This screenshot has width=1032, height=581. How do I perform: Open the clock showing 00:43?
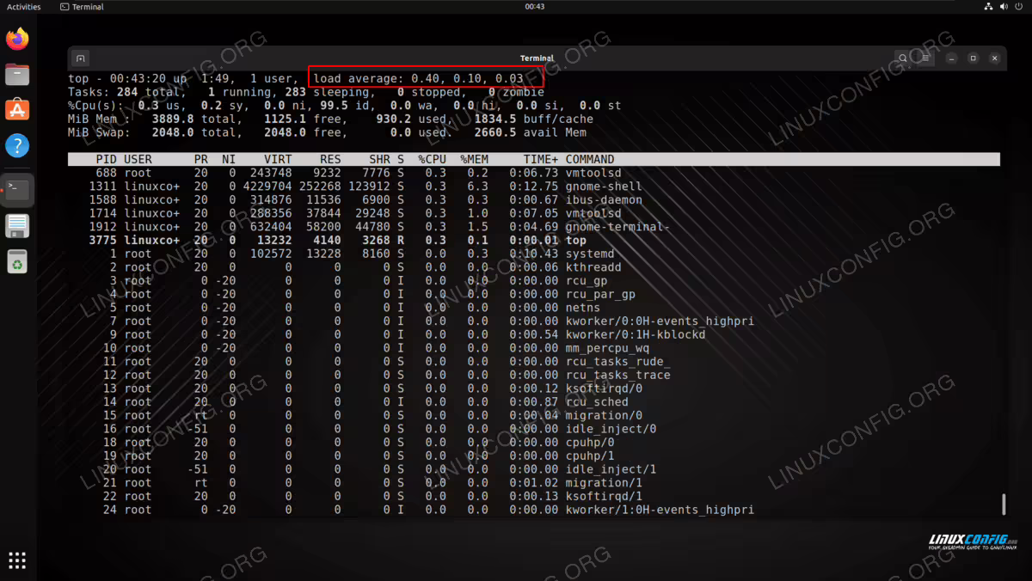click(534, 7)
